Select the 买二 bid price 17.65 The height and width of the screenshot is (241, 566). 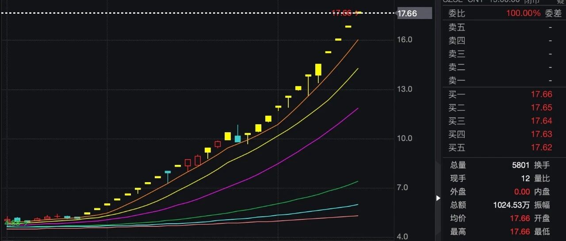tap(541, 107)
